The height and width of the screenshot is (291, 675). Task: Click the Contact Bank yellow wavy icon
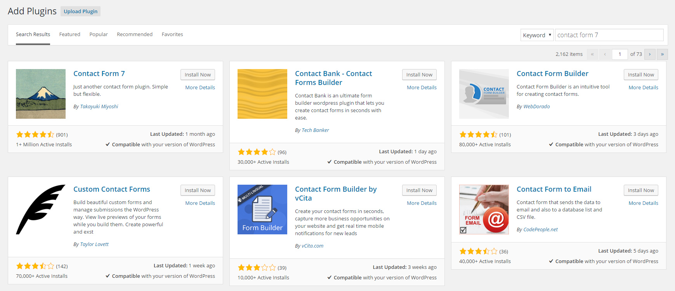(262, 94)
